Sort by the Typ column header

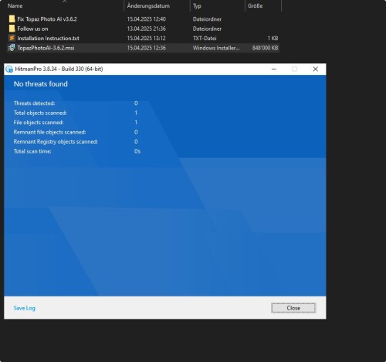tap(197, 6)
